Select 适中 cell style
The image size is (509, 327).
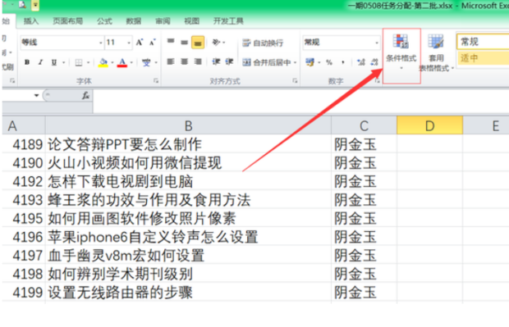pos(483,57)
